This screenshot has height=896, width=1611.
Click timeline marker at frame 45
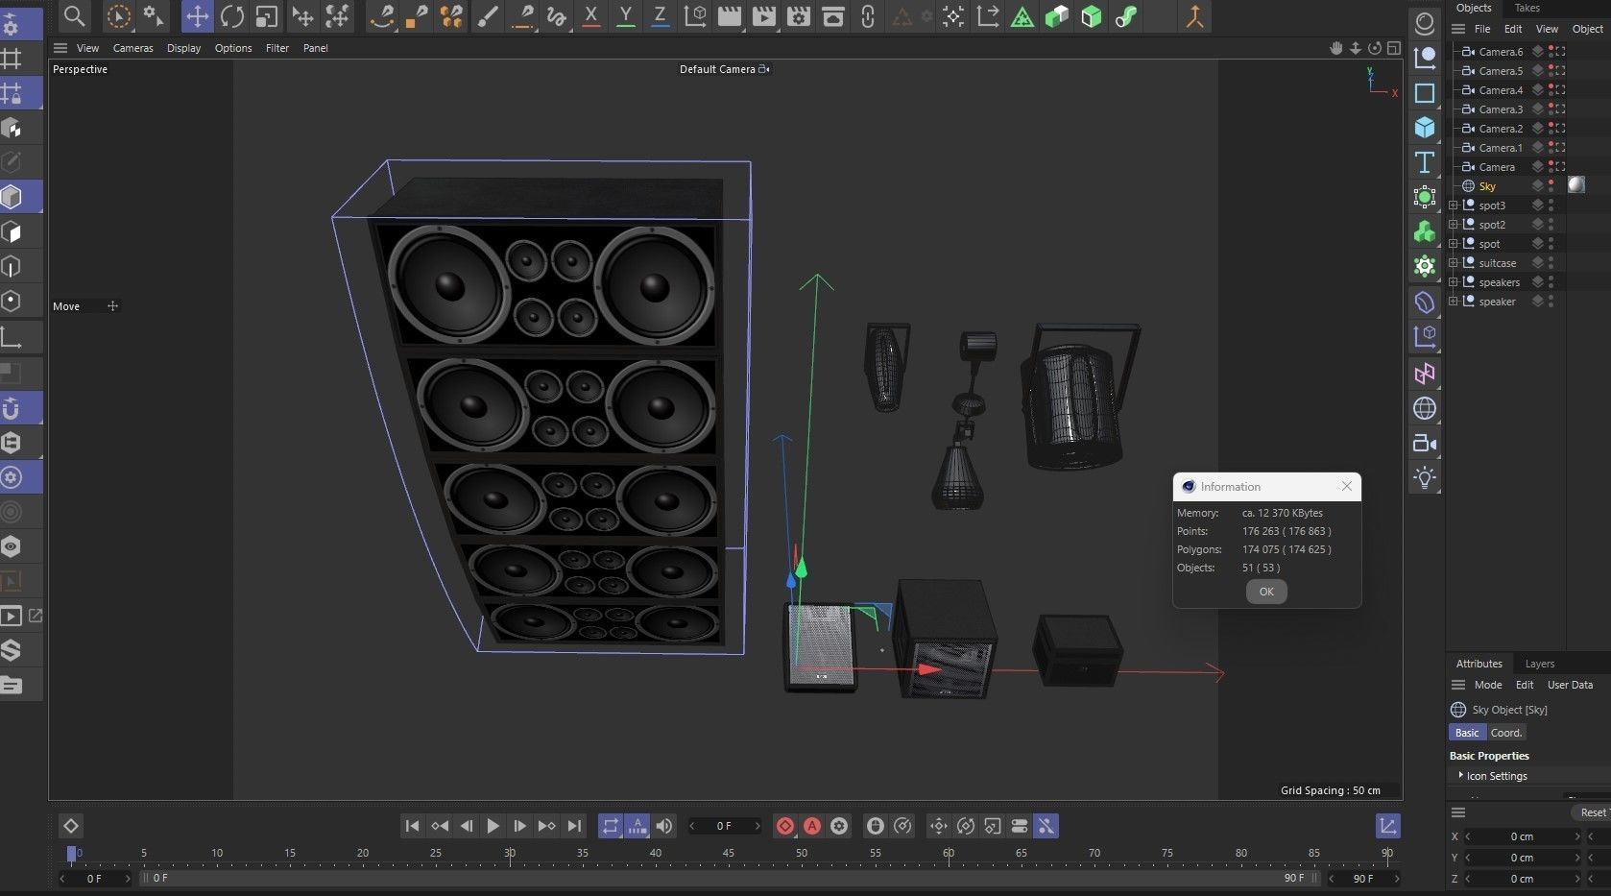pos(728,853)
